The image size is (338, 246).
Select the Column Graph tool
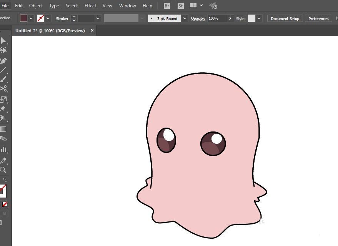(x=3, y=149)
